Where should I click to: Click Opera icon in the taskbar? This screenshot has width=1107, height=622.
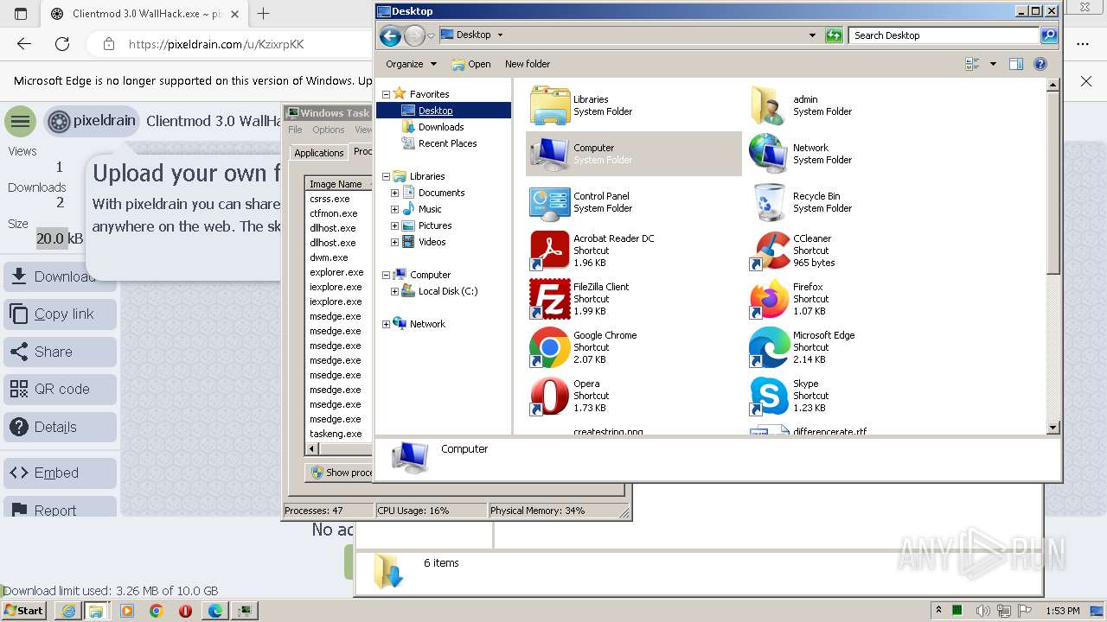(x=185, y=611)
